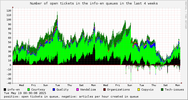Click the y-axis label 100

click(x=8, y=20)
